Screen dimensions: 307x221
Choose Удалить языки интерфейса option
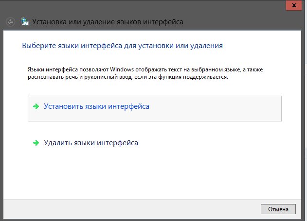tap(91, 143)
